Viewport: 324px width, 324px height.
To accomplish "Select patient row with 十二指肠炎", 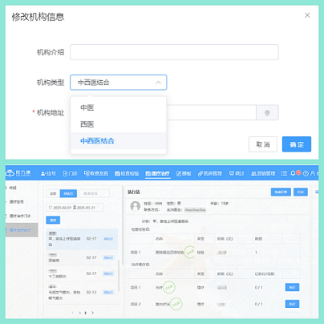I will tap(82, 273).
